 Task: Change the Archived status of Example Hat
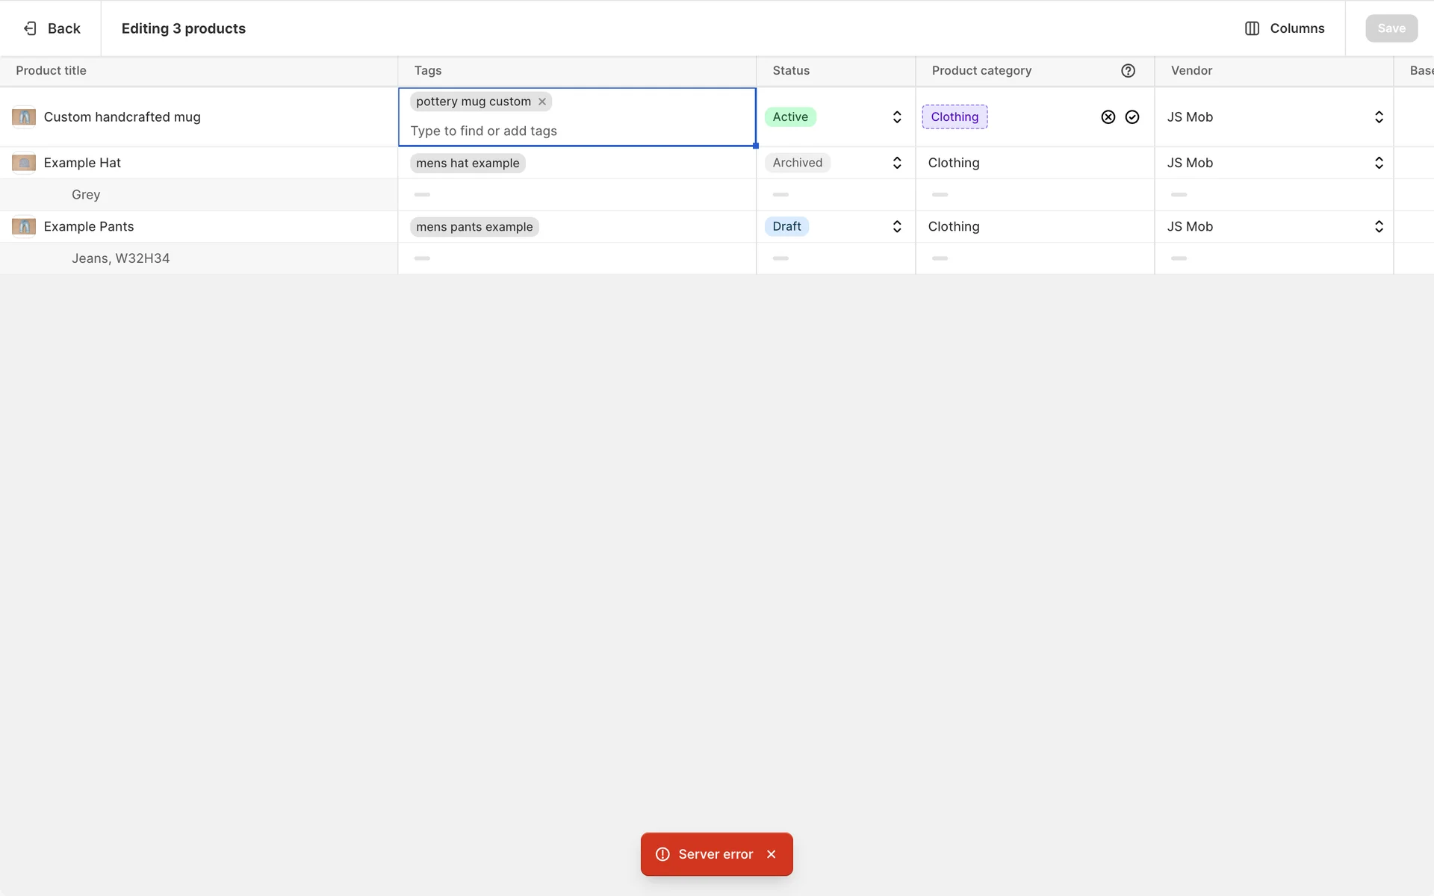click(x=896, y=163)
